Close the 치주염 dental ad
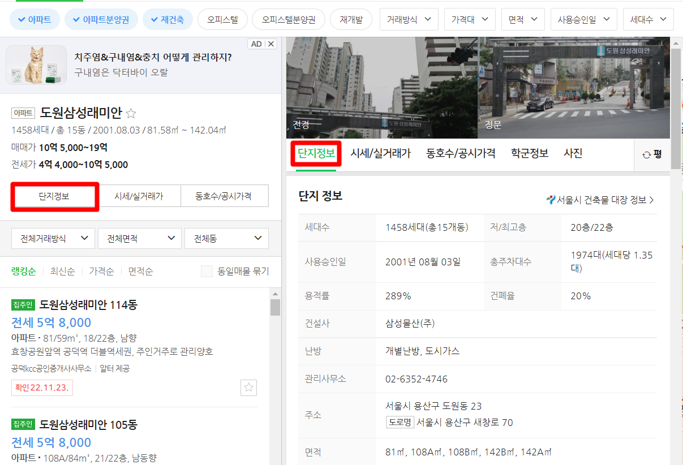Image resolution: width=683 pixels, height=465 pixels. tap(271, 44)
